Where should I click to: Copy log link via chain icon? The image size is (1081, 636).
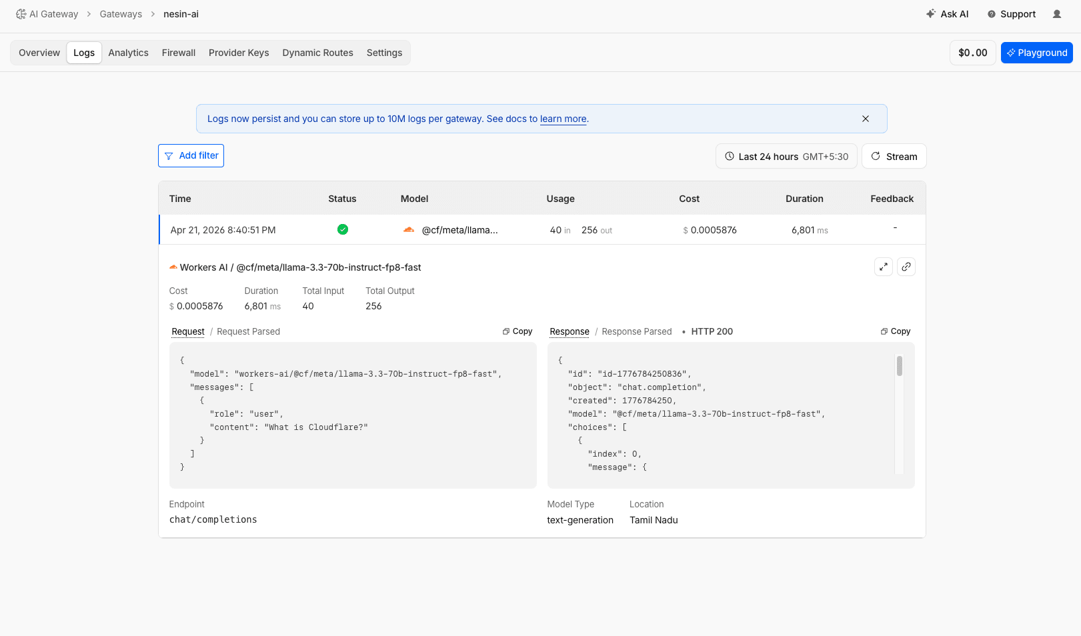point(906,267)
